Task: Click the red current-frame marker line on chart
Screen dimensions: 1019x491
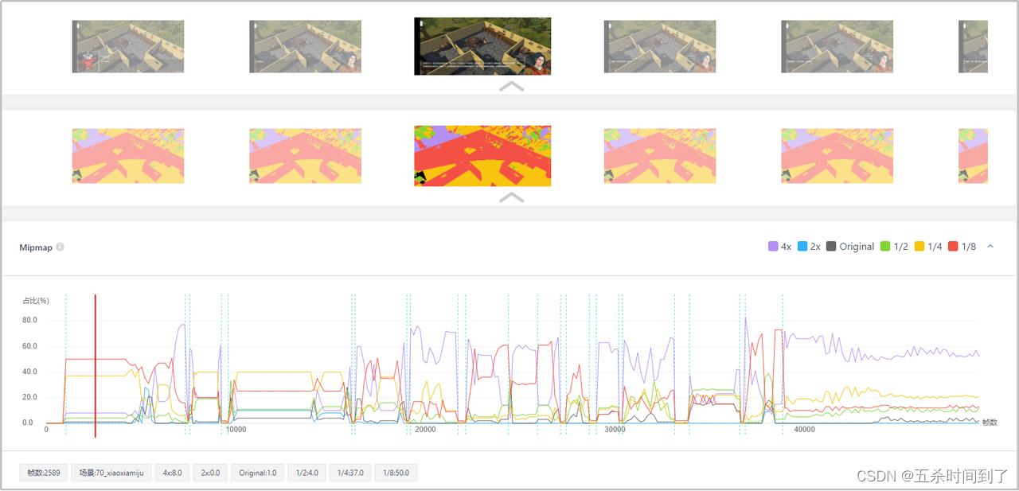Action: (x=96, y=366)
